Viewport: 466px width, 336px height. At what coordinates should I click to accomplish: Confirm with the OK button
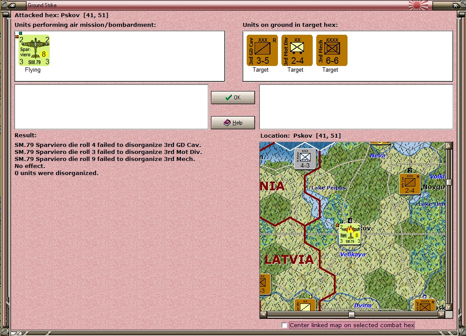click(x=233, y=97)
